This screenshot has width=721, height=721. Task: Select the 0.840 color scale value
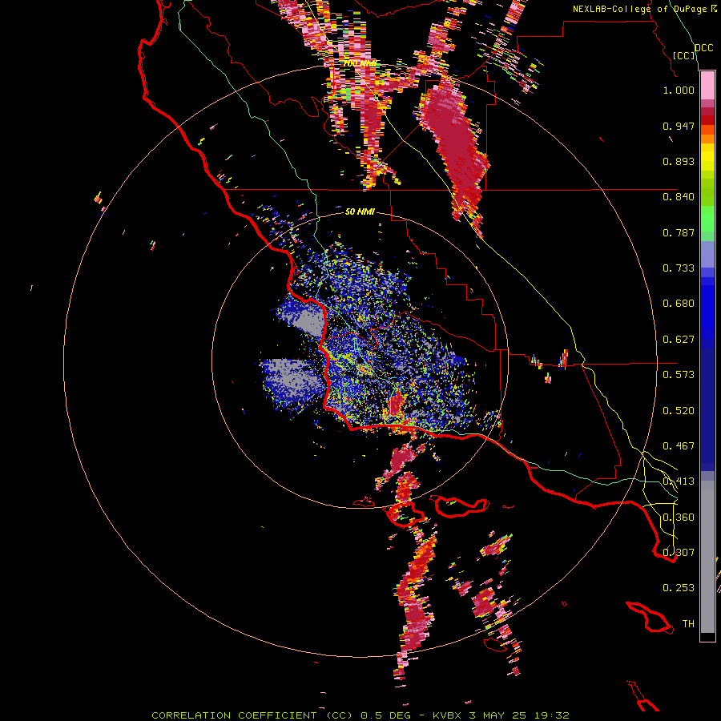tap(679, 197)
